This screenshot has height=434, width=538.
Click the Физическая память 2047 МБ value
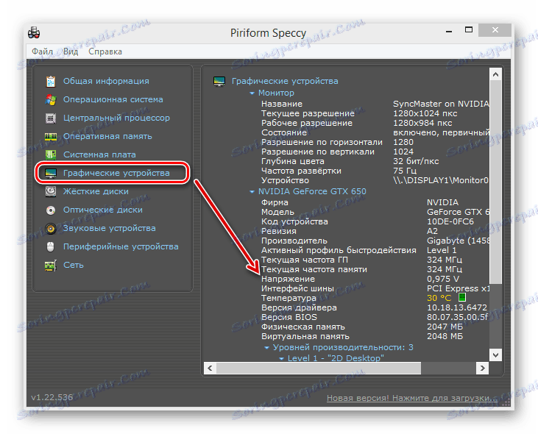pyautogui.click(x=445, y=327)
